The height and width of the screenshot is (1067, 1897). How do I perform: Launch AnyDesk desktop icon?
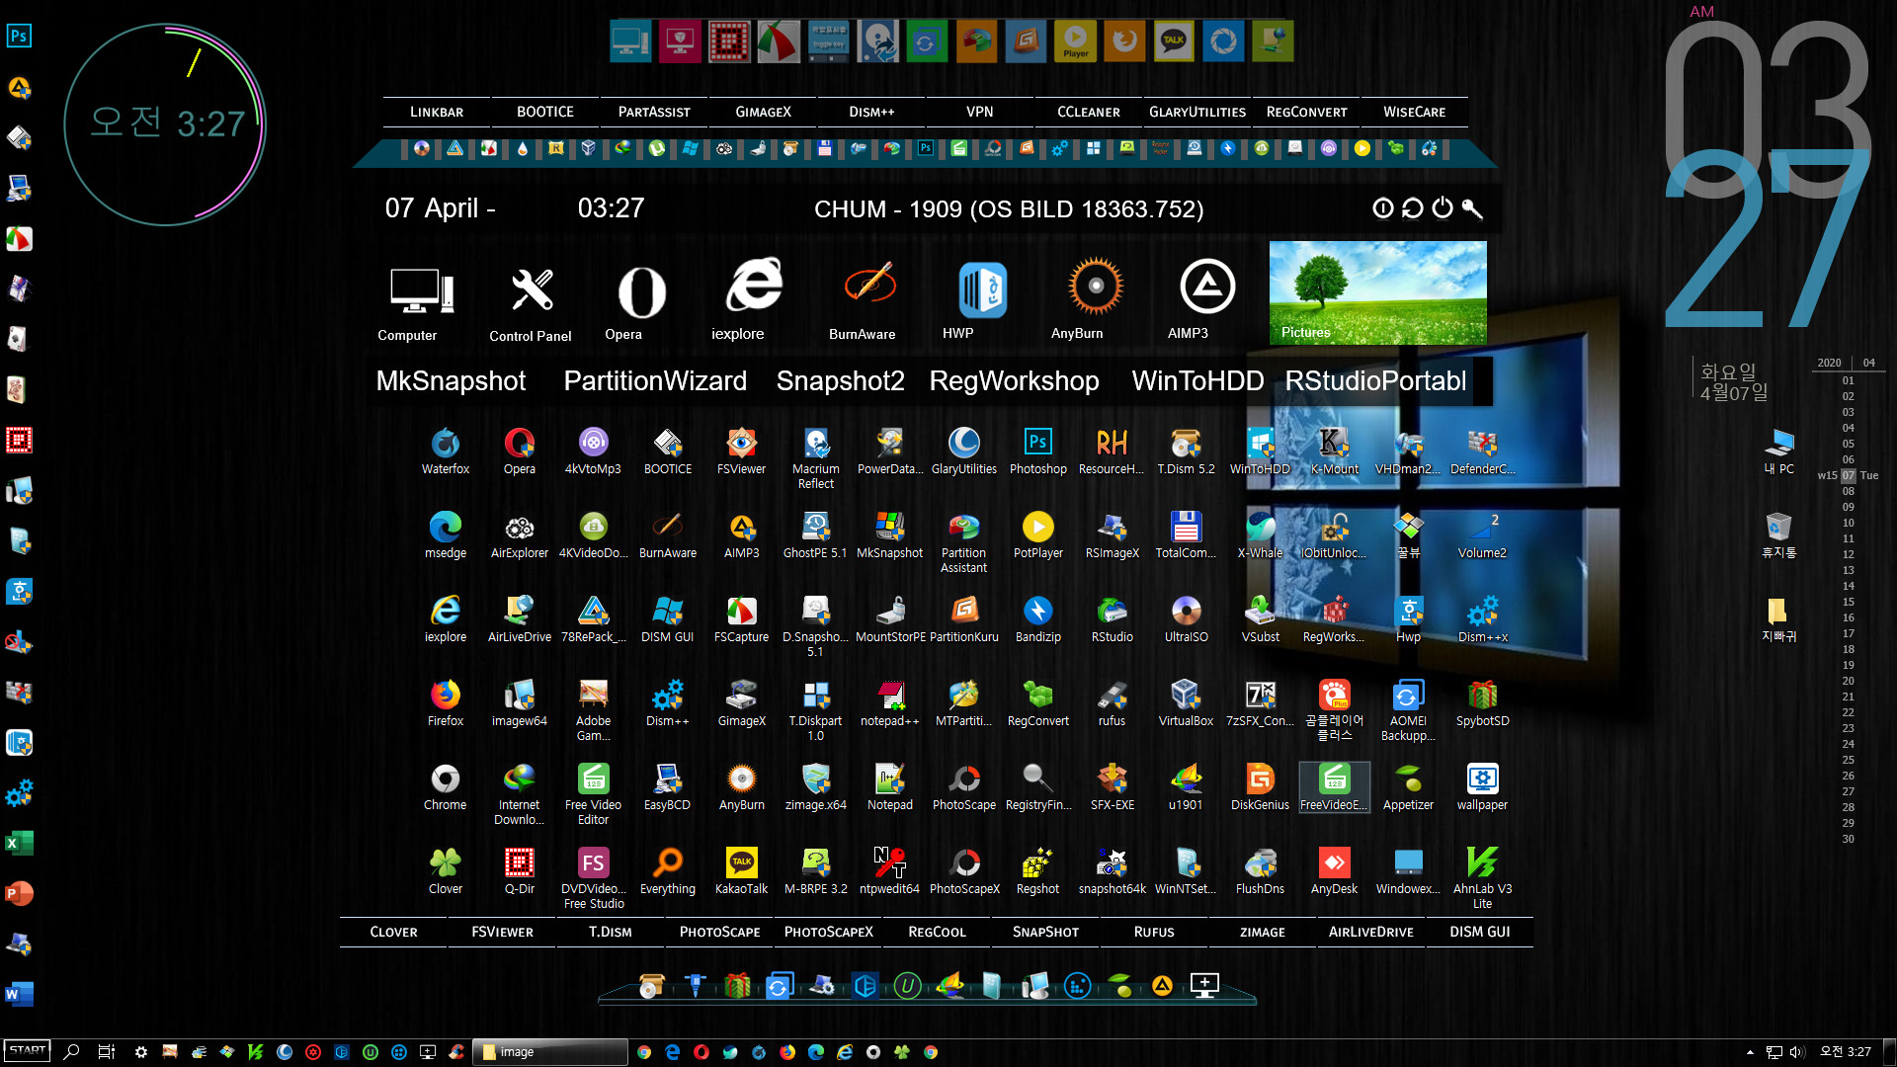1335,871
